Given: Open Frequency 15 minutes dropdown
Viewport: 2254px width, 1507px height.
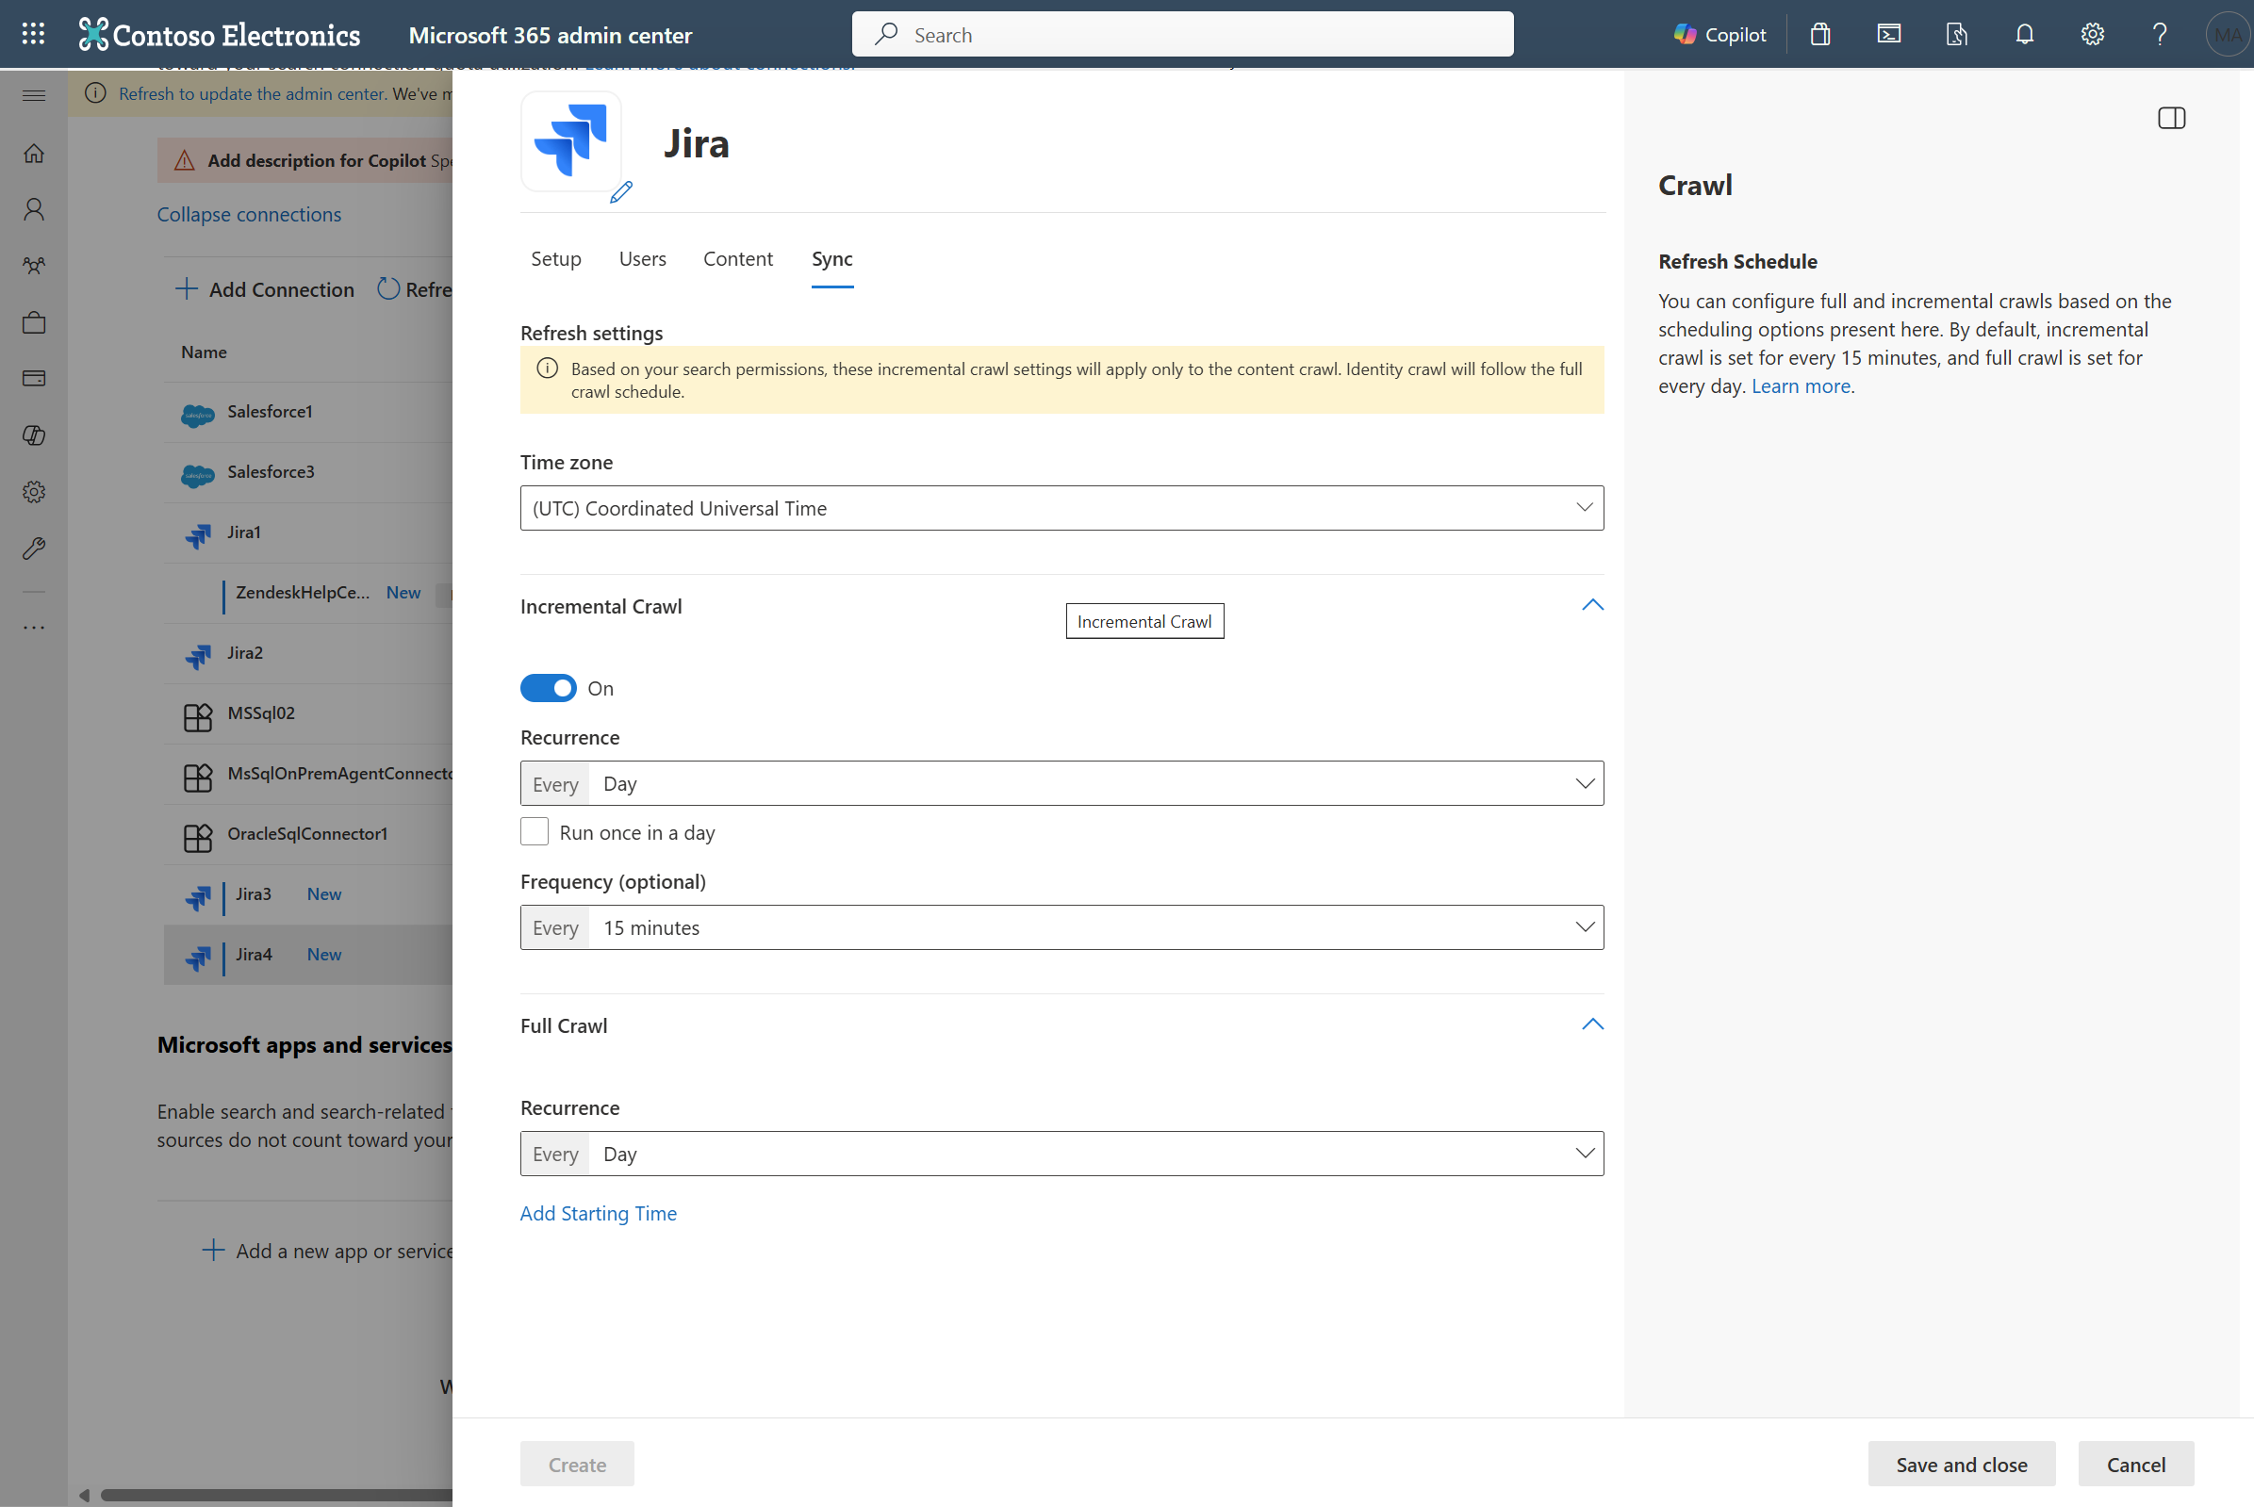Looking at the screenshot, I should pos(1061,927).
